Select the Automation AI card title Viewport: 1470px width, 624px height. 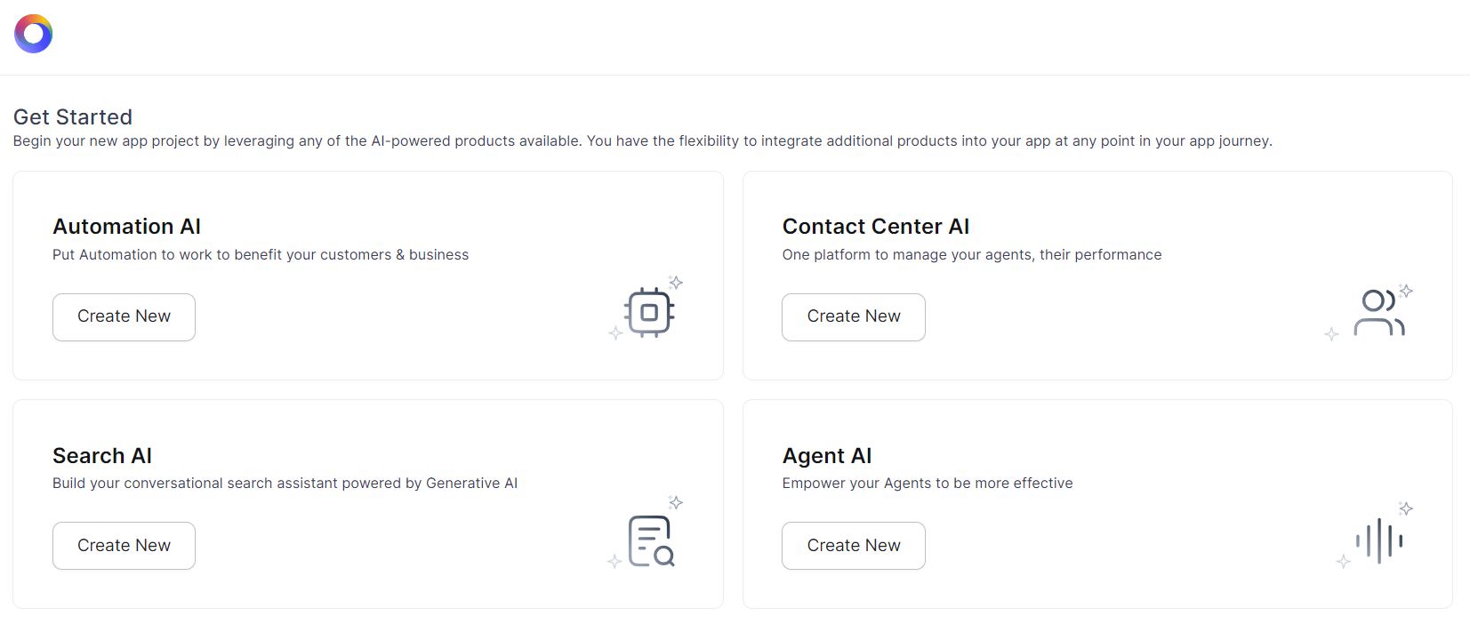coord(127,227)
